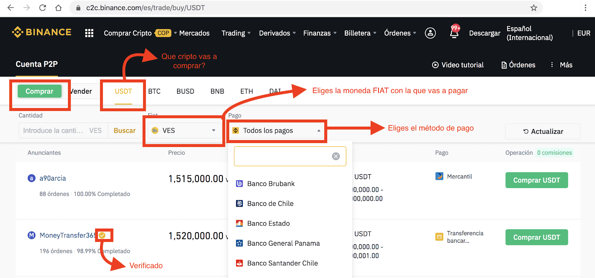Click the Binance logo
The height and width of the screenshot is (278, 595).
point(41,32)
